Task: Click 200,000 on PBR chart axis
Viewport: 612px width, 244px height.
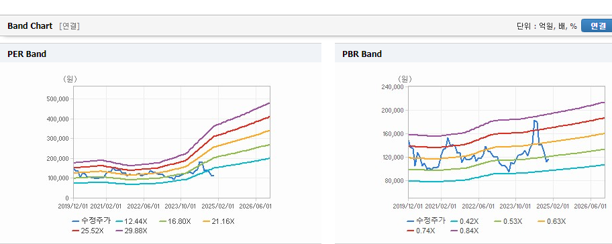Action: (x=393, y=111)
